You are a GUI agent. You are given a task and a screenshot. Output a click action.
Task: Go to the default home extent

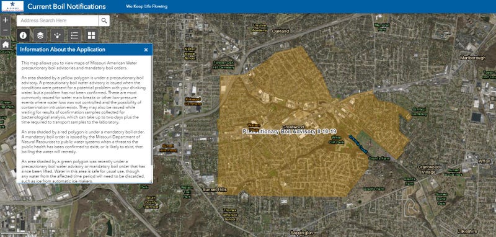click(x=6, y=44)
